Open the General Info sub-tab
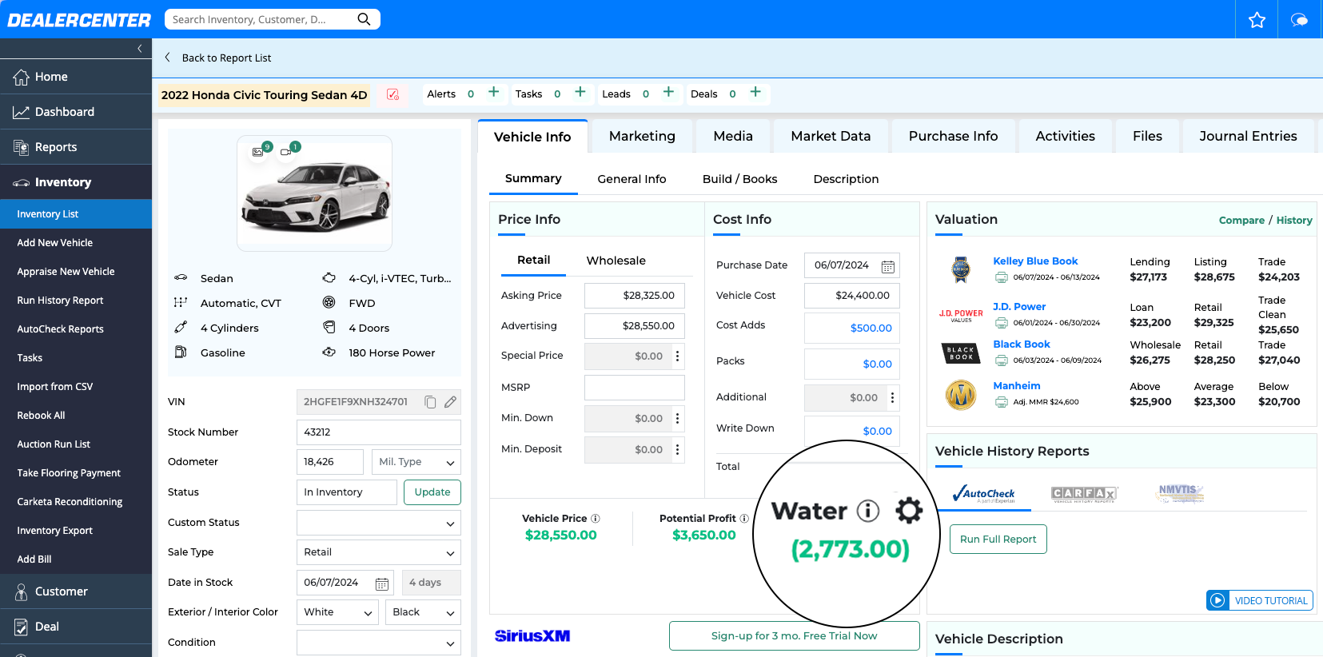This screenshot has width=1323, height=657. (x=632, y=179)
